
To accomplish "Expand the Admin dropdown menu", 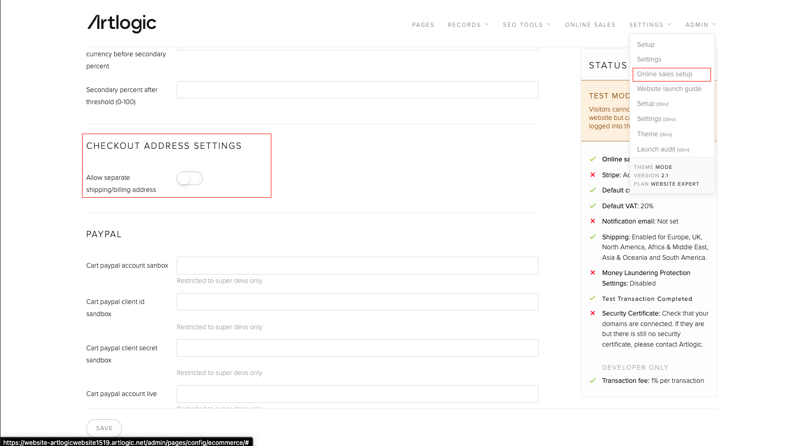I will click(x=700, y=25).
